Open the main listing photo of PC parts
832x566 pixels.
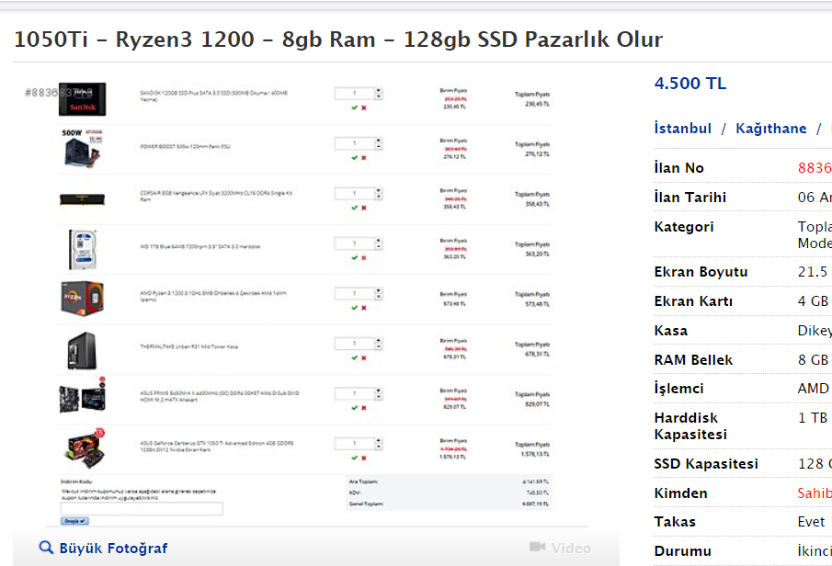[x=315, y=302]
